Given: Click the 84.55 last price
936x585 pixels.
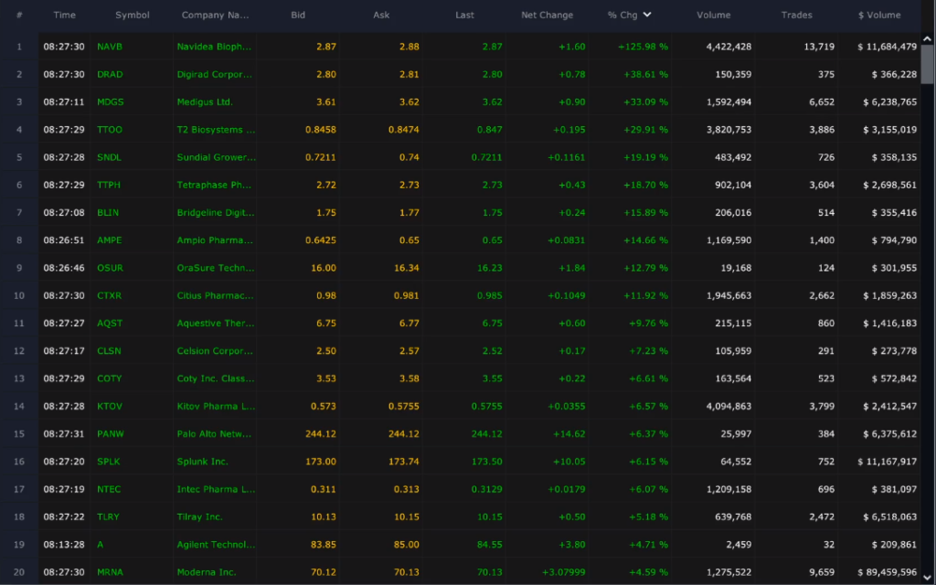Looking at the screenshot, I should (490, 545).
